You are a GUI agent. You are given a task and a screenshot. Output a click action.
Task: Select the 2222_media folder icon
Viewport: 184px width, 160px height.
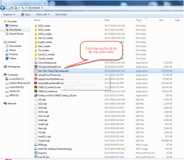point(36,26)
